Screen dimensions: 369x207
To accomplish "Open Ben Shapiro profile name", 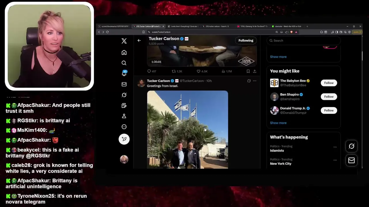I will click(x=289, y=94).
